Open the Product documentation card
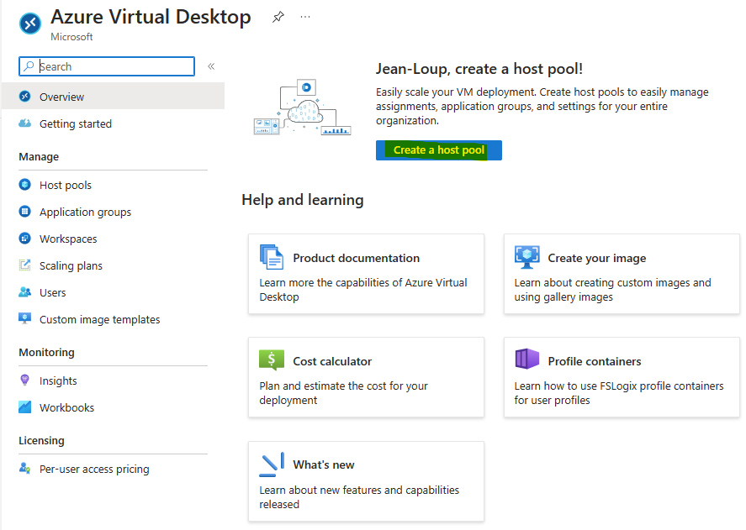Screen dimensions: 746x530 pos(367,274)
